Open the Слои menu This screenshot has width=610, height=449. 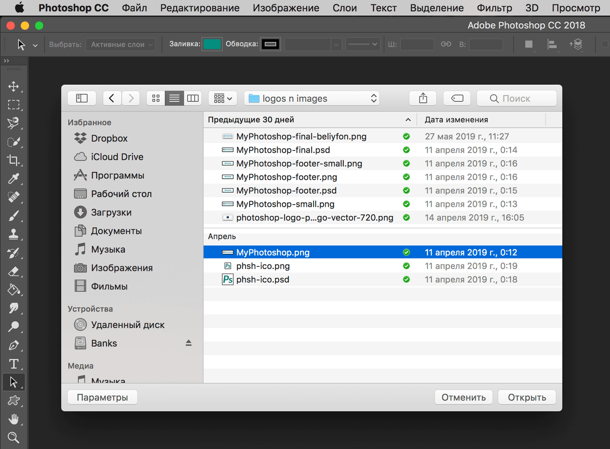[344, 8]
